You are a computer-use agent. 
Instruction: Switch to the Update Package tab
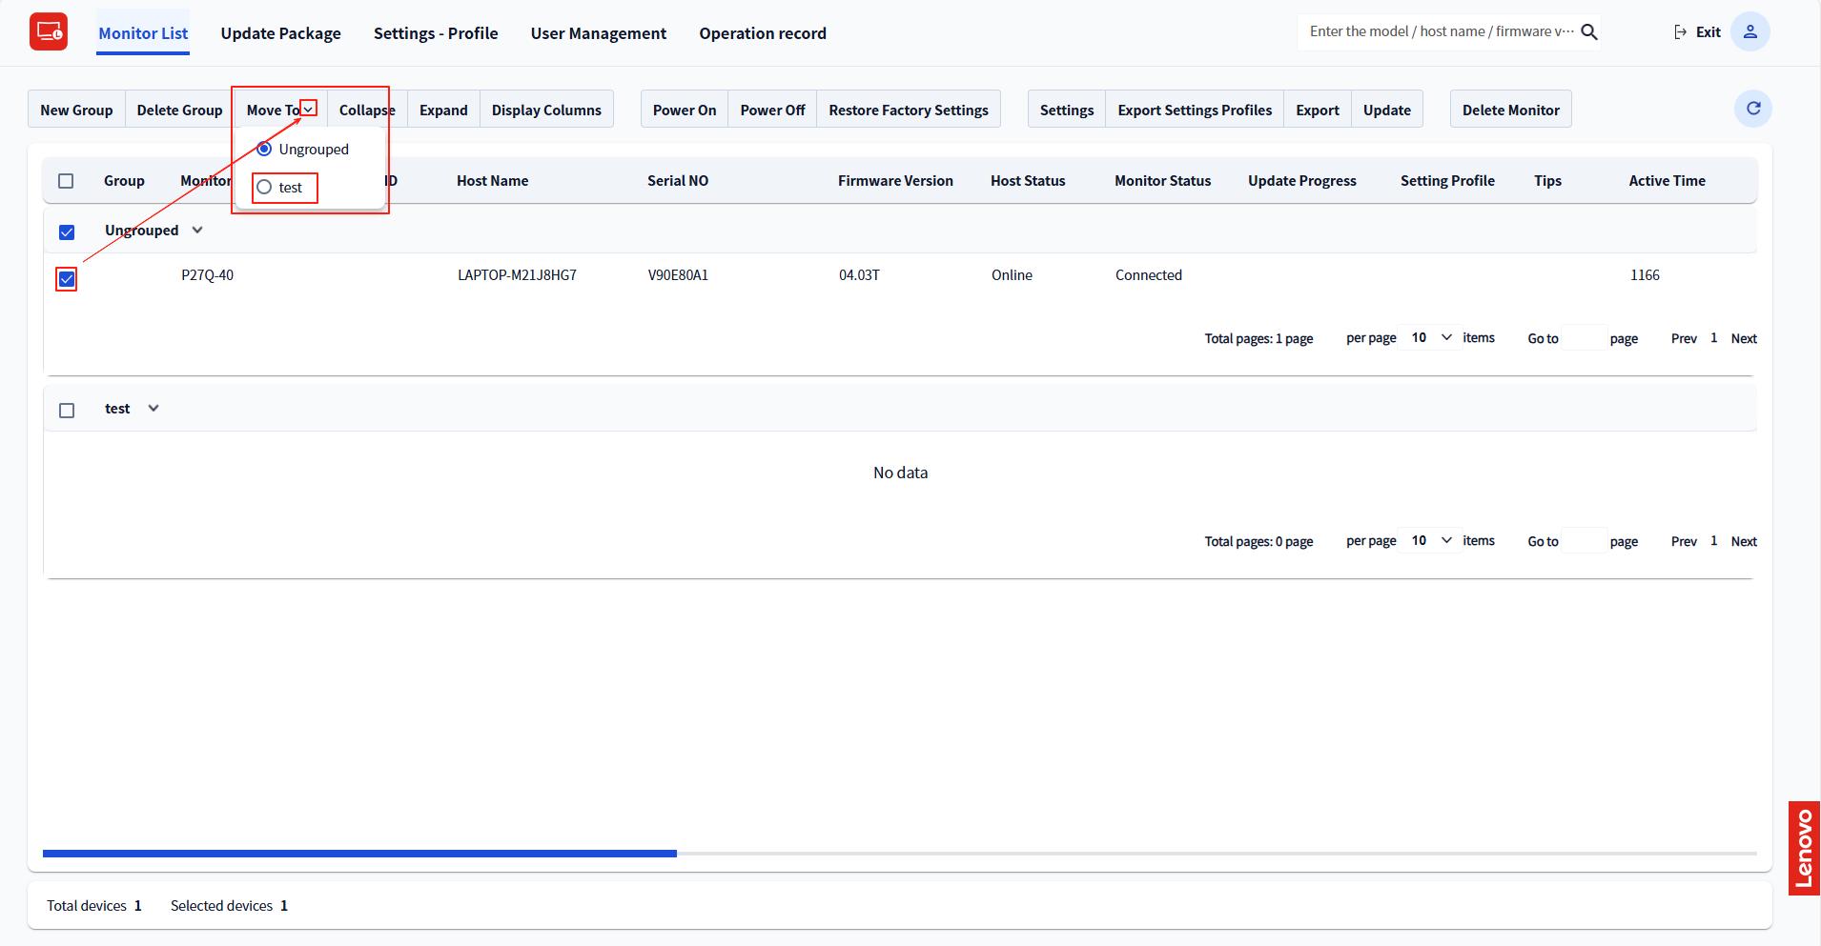[280, 33]
